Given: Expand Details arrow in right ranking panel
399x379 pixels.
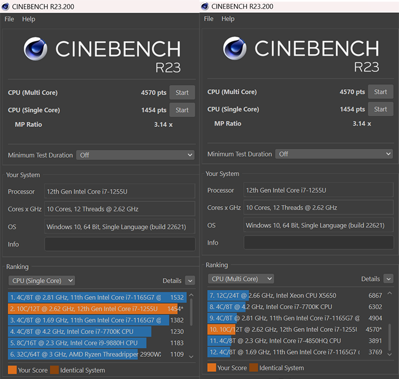Looking at the screenshot, I should tap(388, 279).
